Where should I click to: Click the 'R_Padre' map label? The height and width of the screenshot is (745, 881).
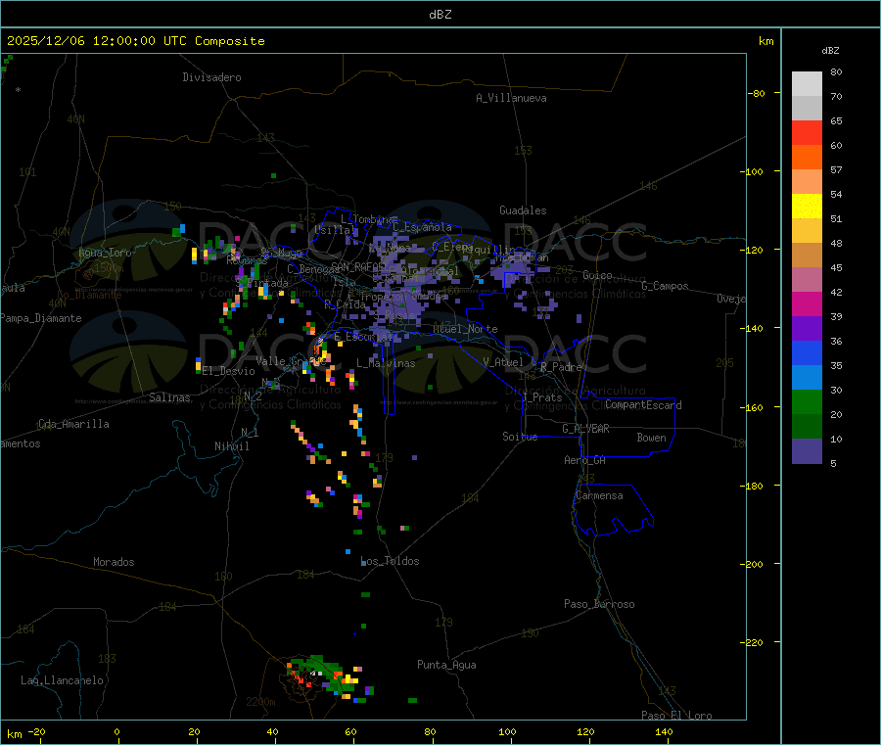point(561,367)
